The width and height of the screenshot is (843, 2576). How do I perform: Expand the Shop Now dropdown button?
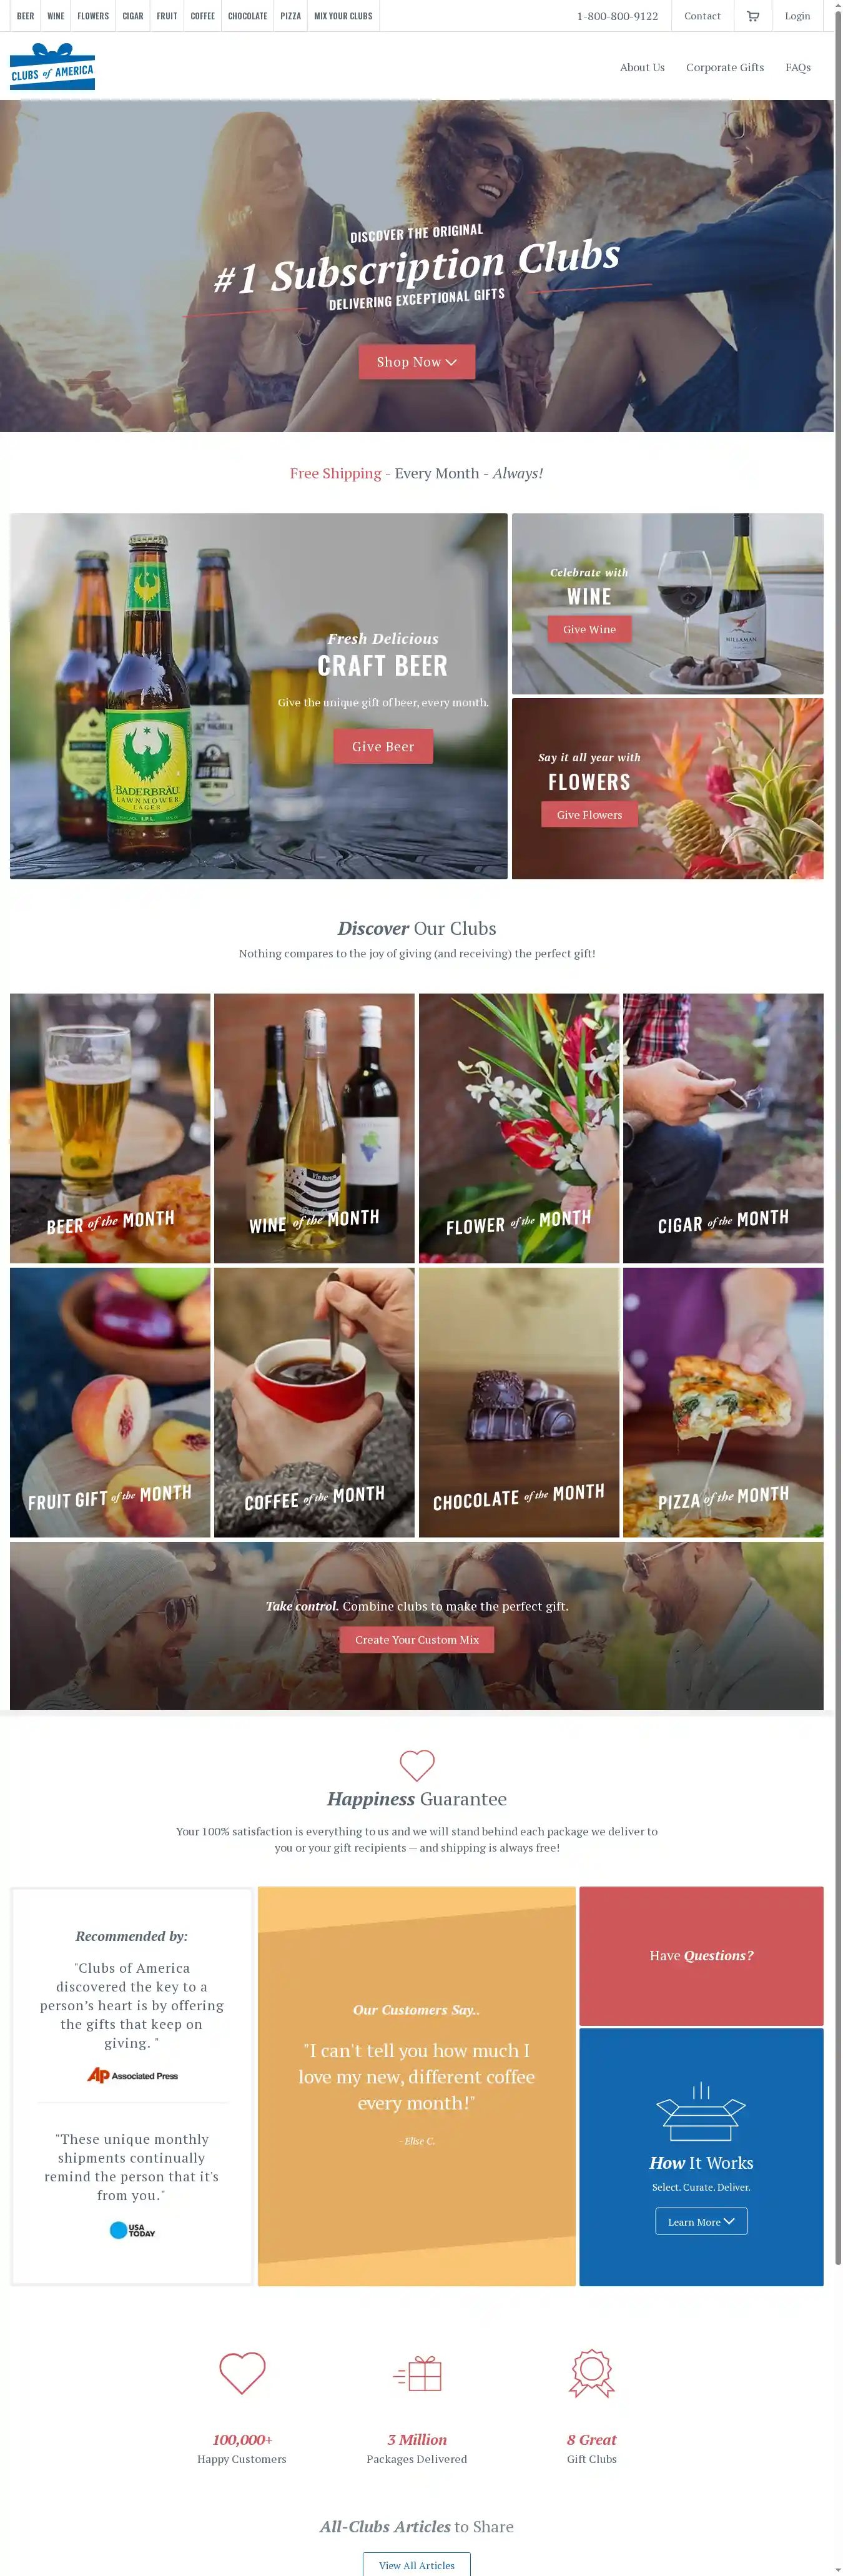(417, 362)
